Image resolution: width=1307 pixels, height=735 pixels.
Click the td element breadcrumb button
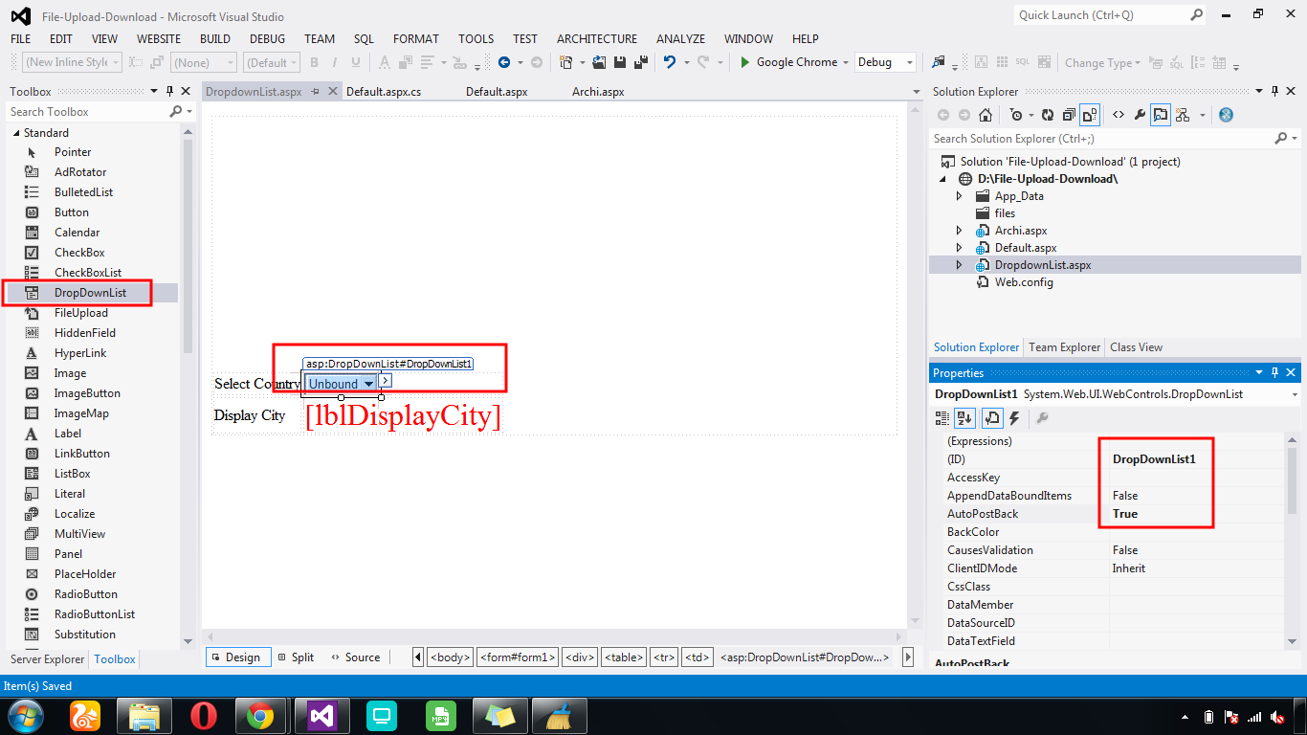697,657
